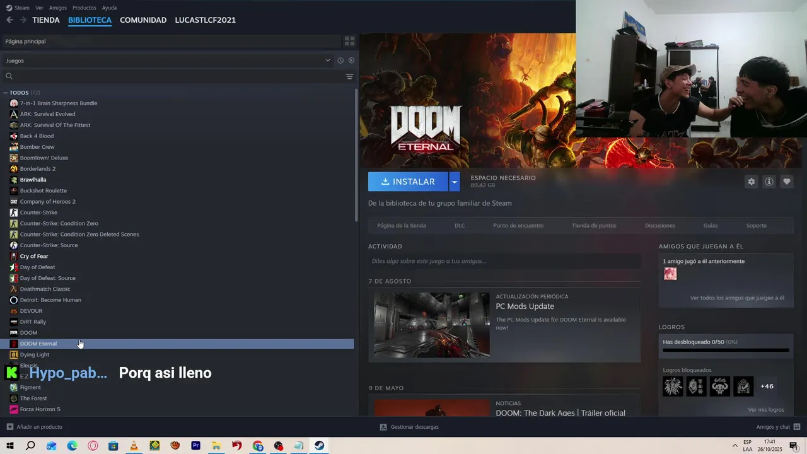The height and width of the screenshot is (454, 807).
Task: Click Añadir un producto
Action: pos(34,427)
